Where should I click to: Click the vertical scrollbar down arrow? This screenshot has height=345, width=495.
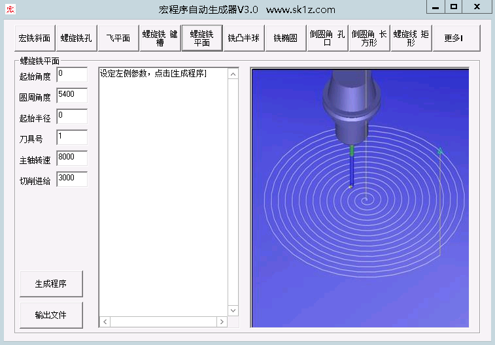(233, 310)
